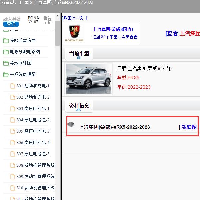The width and height of the screenshot is (200, 200).
Task: Click the PC.95-32187 text
Action: [x=34, y=20]
